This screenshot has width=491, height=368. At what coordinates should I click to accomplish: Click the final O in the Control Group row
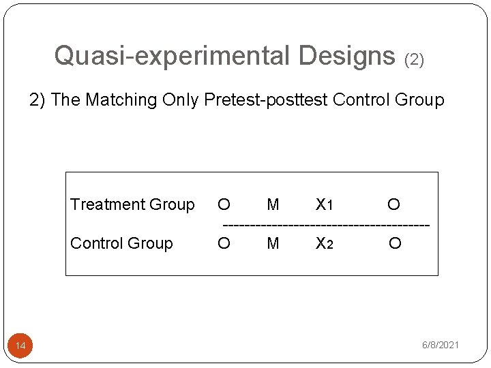click(x=395, y=243)
